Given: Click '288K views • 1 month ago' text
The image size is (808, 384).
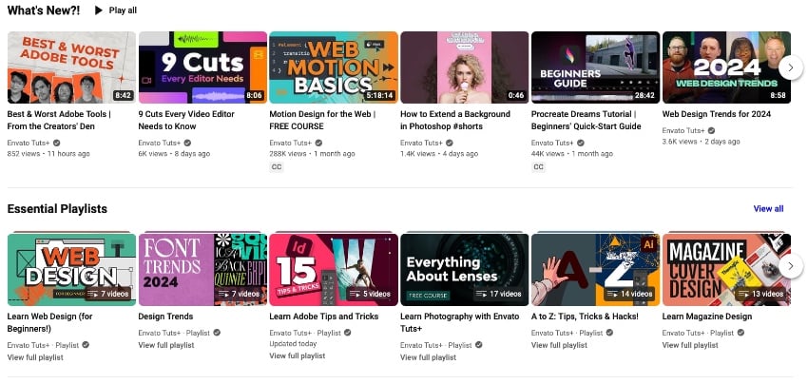Looking at the screenshot, I should pyautogui.click(x=313, y=154).
